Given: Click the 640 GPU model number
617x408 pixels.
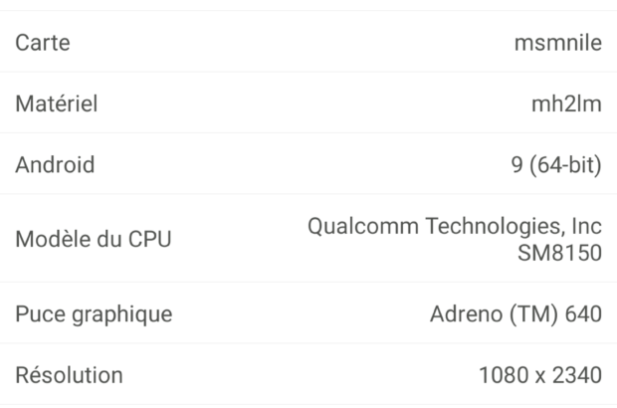Looking at the screenshot, I should click(x=582, y=314).
